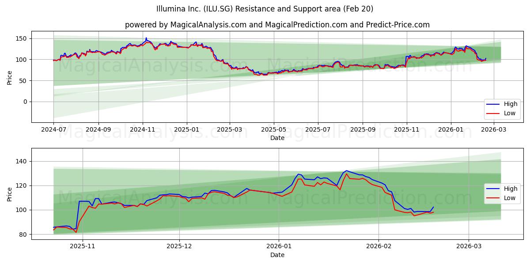Click the 2024-09 date label

(x=98, y=130)
